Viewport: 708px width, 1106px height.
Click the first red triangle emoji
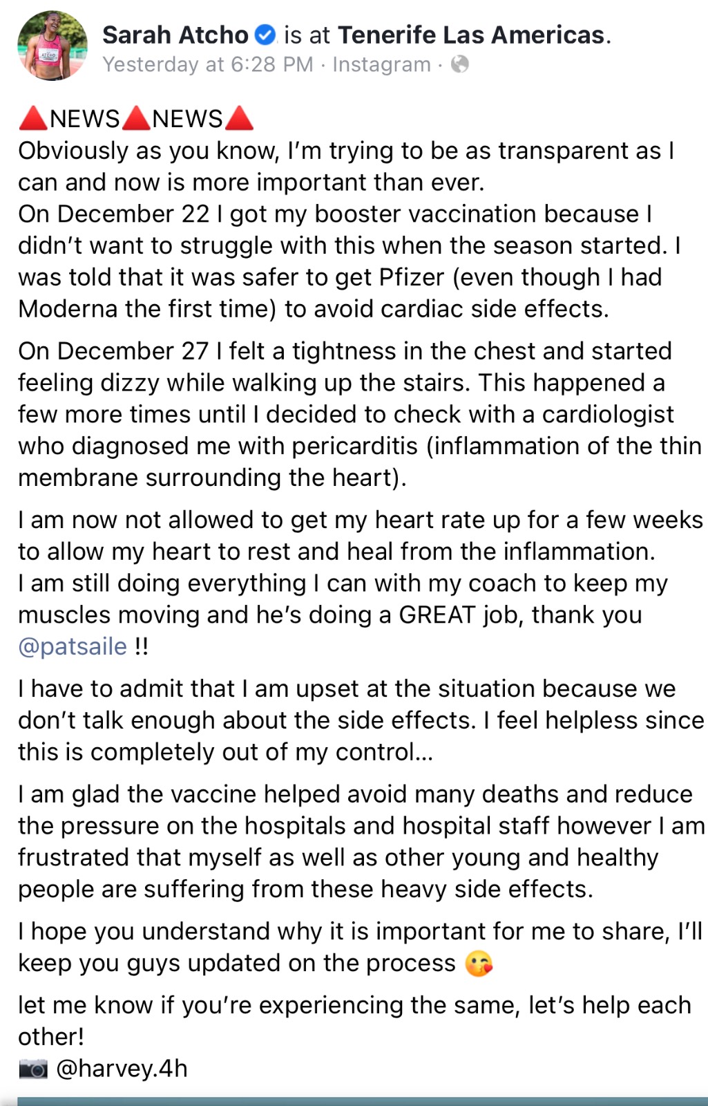coord(33,118)
